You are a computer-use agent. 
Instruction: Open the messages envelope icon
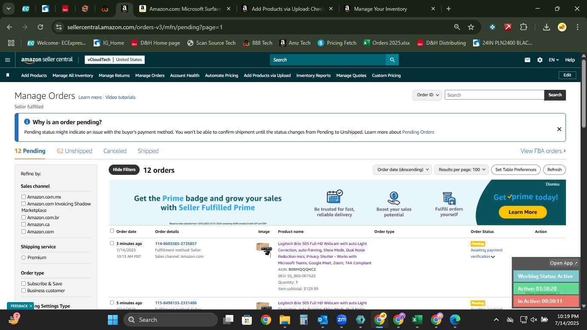pos(527,60)
